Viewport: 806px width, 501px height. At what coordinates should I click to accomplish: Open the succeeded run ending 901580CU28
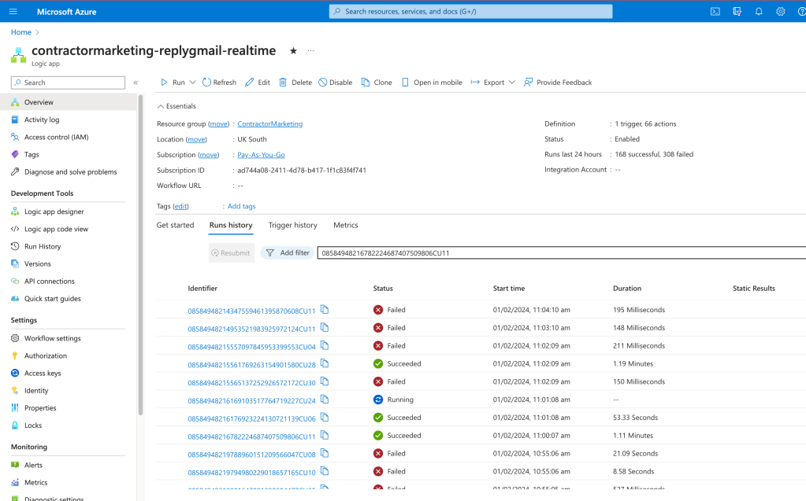(x=251, y=365)
